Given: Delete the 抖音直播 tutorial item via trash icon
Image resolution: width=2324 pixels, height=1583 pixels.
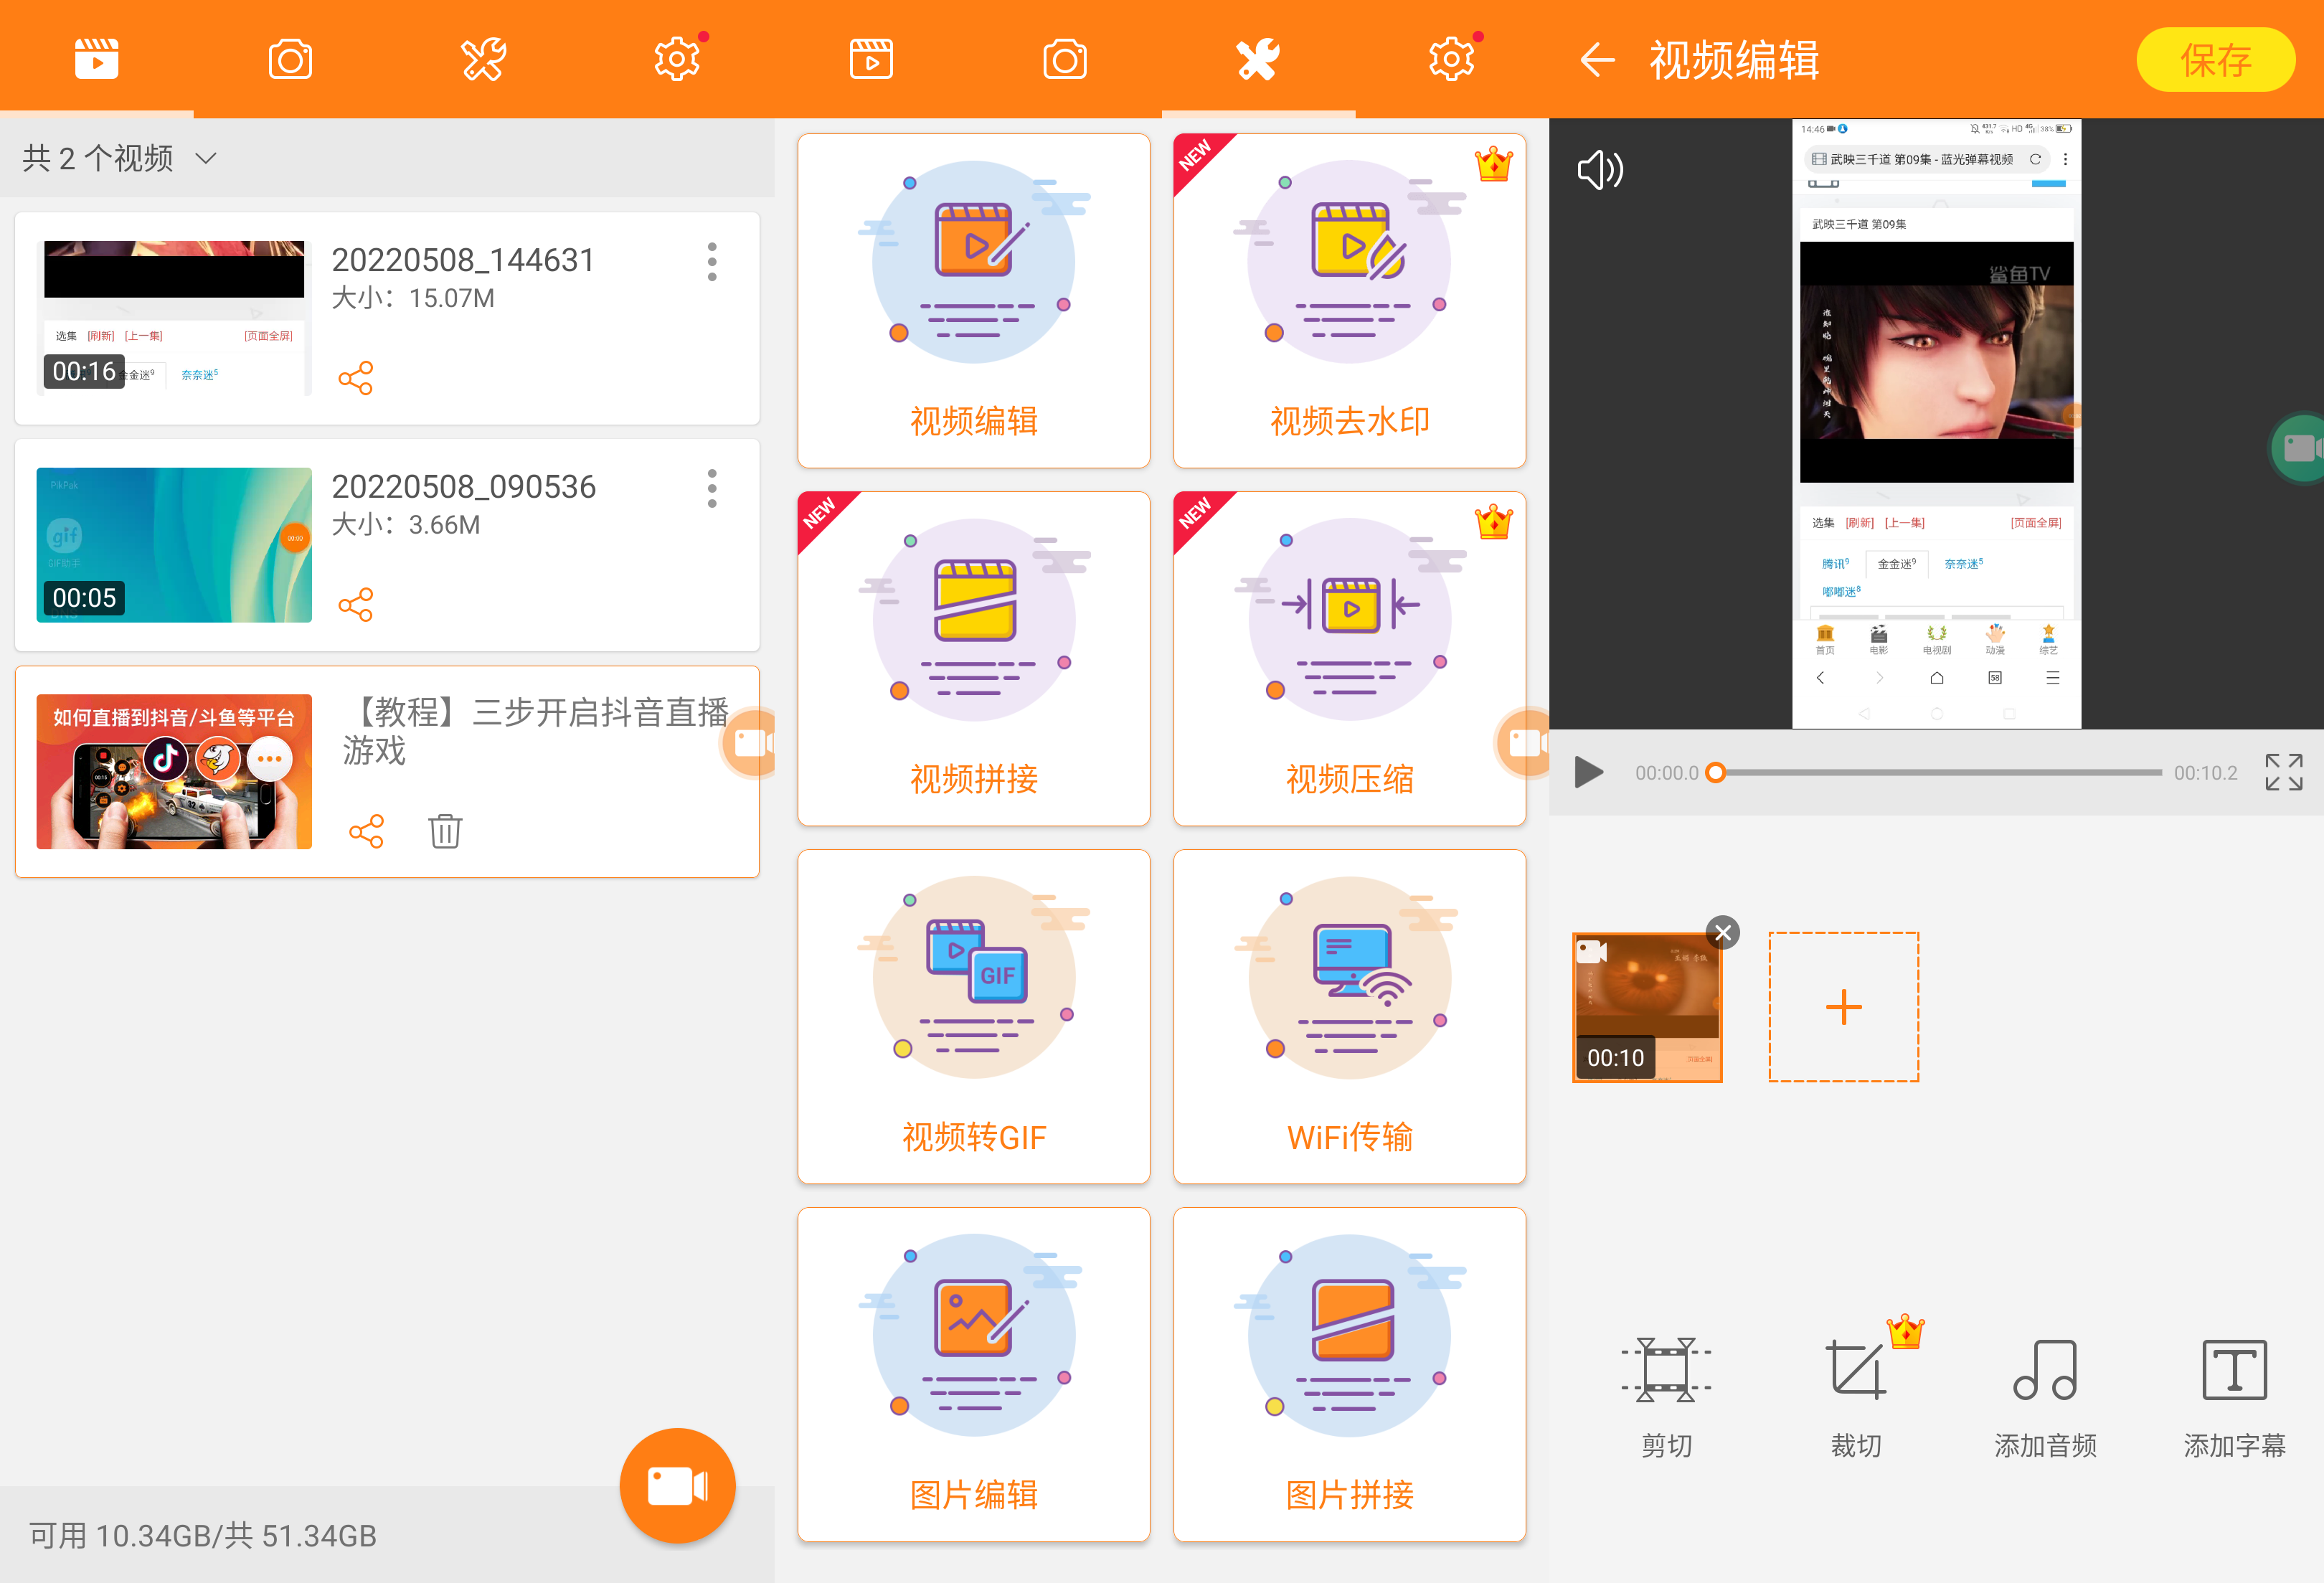Looking at the screenshot, I should click(x=445, y=831).
